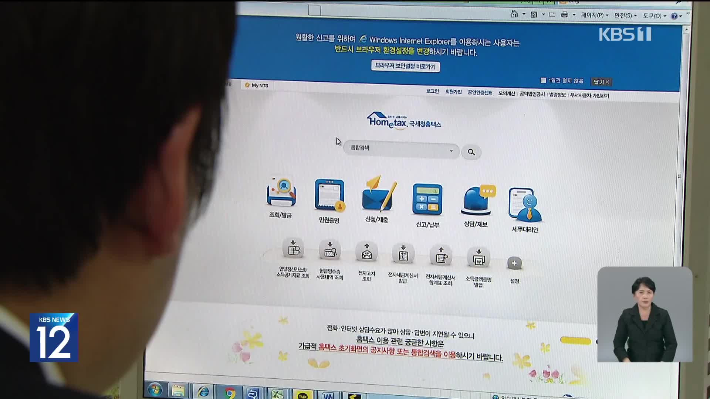The image size is (710, 399).
Task: Check the 1일간 열지 않음 checkbox
Action: [x=543, y=80]
